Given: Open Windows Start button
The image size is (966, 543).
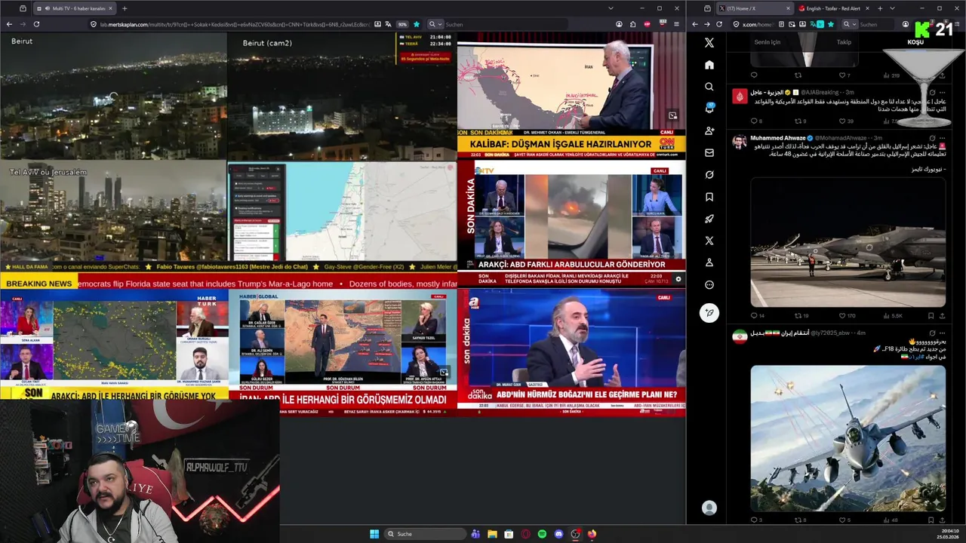Looking at the screenshot, I should pos(374,534).
